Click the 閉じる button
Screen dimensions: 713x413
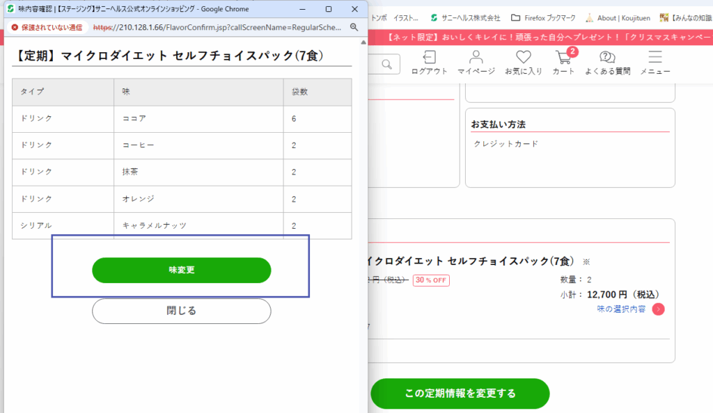pyautogui.click(x=181, y=311)
